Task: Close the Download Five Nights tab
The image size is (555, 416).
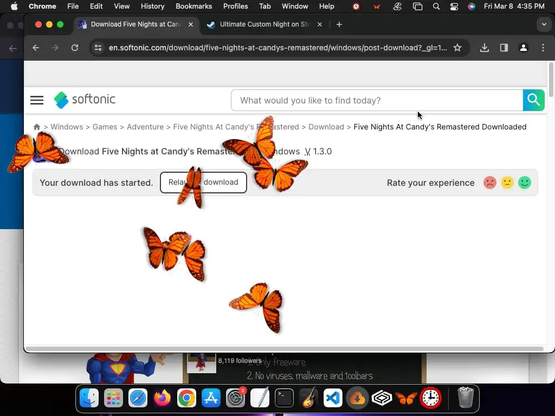Action: [x=191, y=24]
